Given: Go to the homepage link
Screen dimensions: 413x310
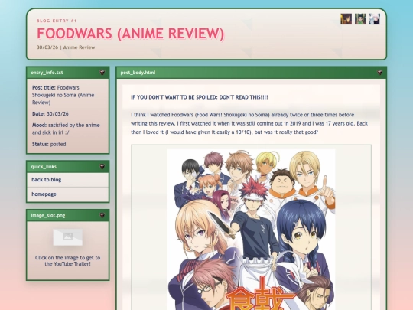Looking at the screenshot, I should pyautogui.click(x=68, y=194).
